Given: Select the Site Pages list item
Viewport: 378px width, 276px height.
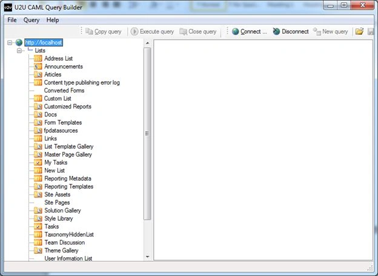Looking at the screenshot, I should (57, 203).
